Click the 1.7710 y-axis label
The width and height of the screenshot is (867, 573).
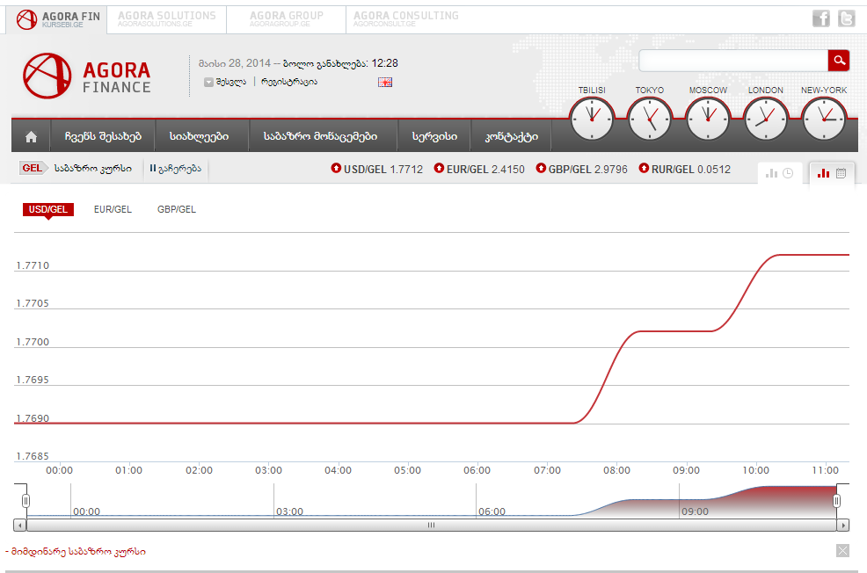click(x=33, y=265)
